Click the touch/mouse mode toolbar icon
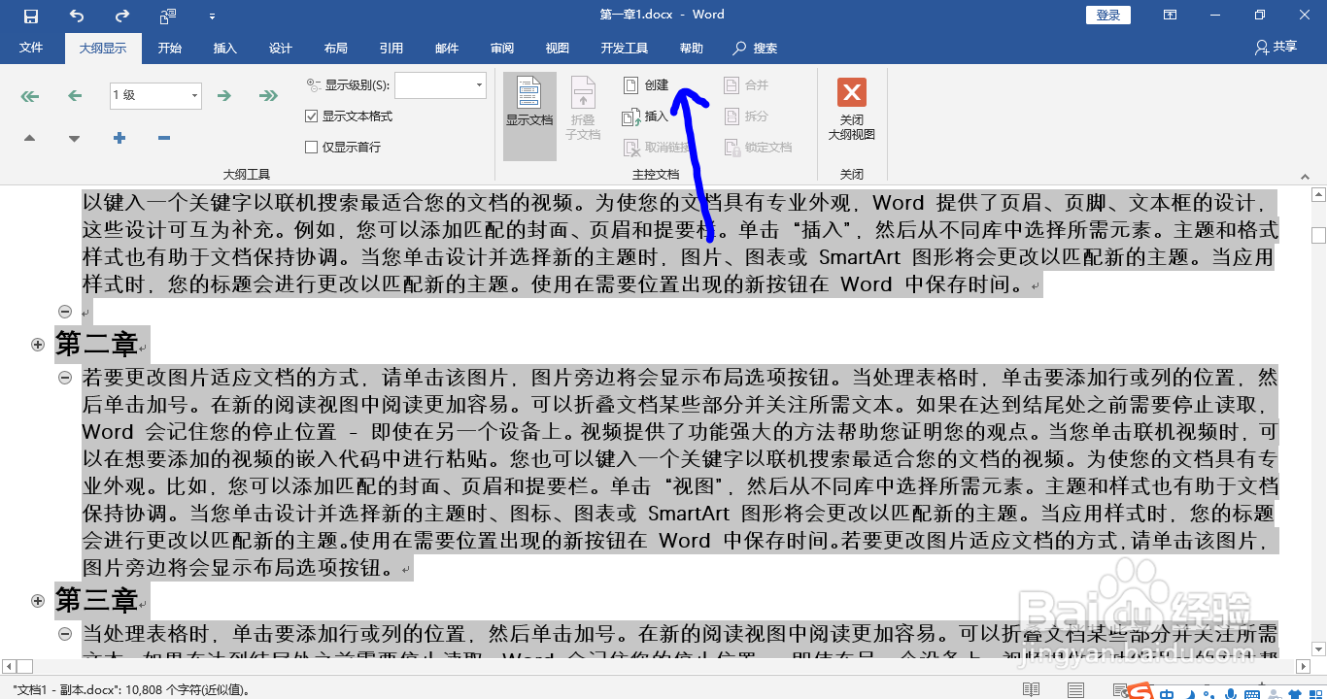 [168, 16]
